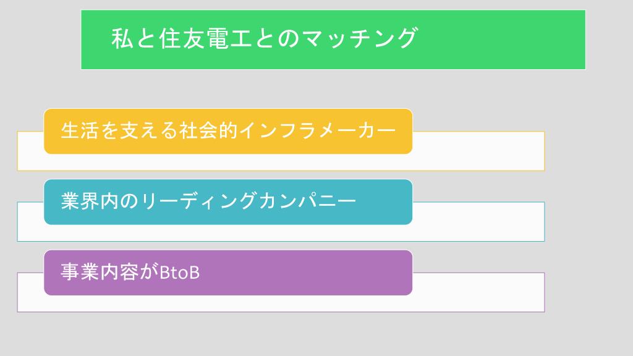Click the リーディング text in teal label

199,201
